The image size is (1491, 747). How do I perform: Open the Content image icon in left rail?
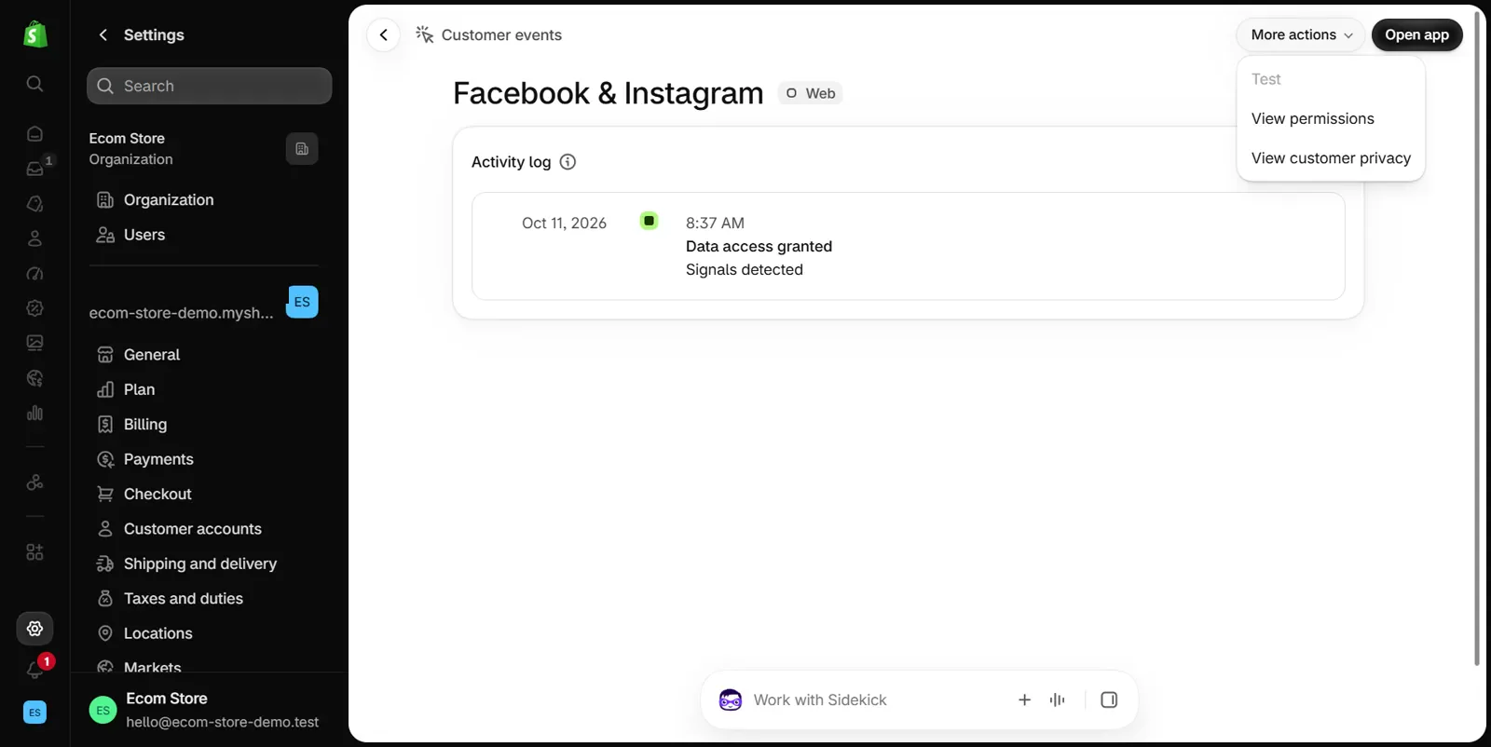[x=34, y=343]
